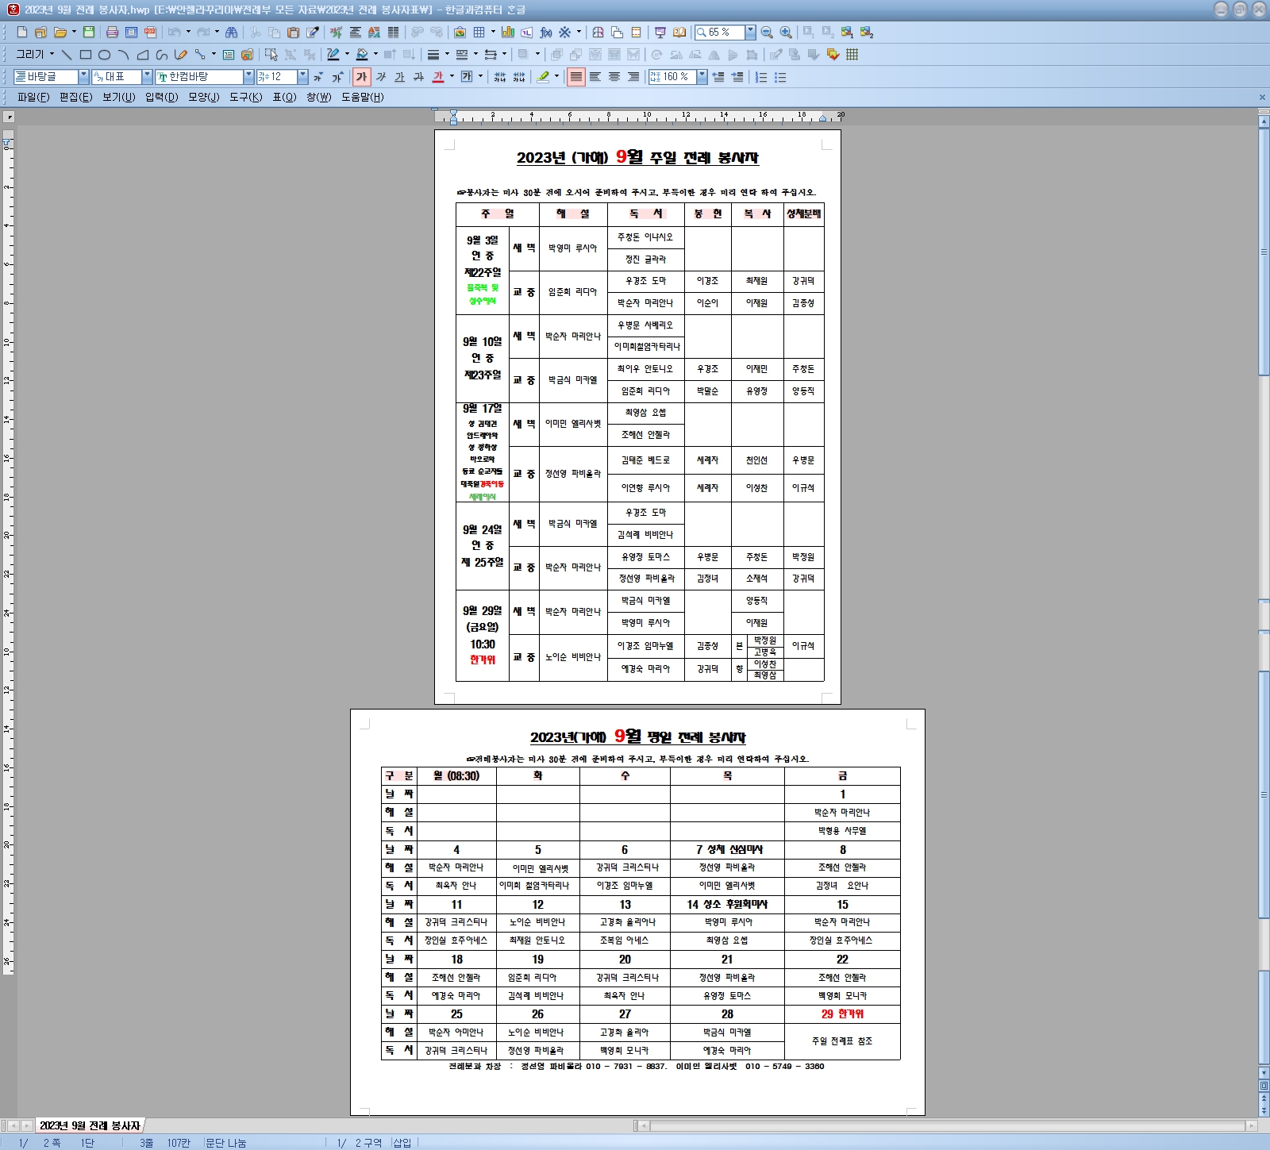Click the Find binoculars icon

tap(231, 33)
